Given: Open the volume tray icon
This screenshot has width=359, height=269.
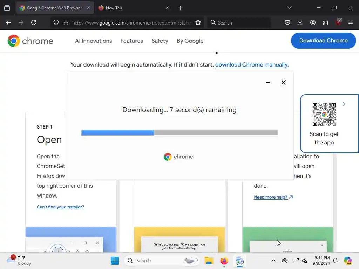Looking at the screenshot, I should point(305,261).
